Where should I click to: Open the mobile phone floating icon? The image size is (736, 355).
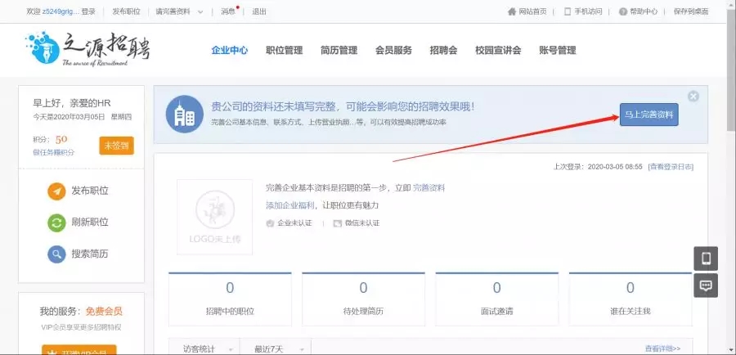(706, 258)
